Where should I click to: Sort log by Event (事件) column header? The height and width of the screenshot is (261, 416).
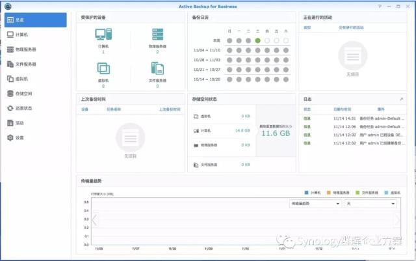pos(381,109)
